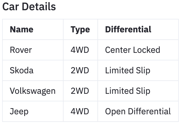Click Skoda's Limited Slip cell

click(x=128, y=70)
